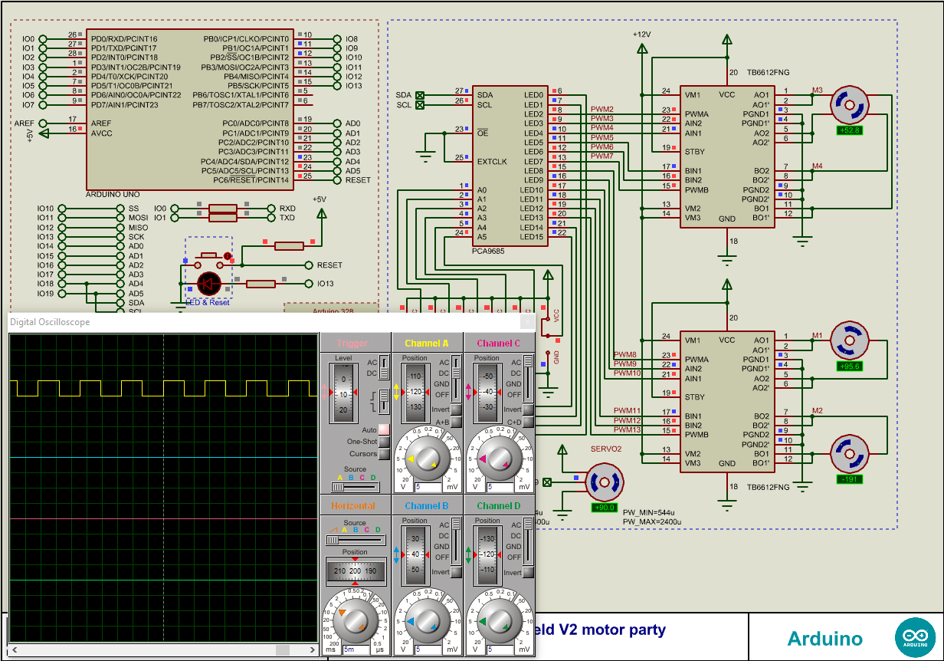
Task: Click the SDA terminal connector
Action: (x=421, y=94)
